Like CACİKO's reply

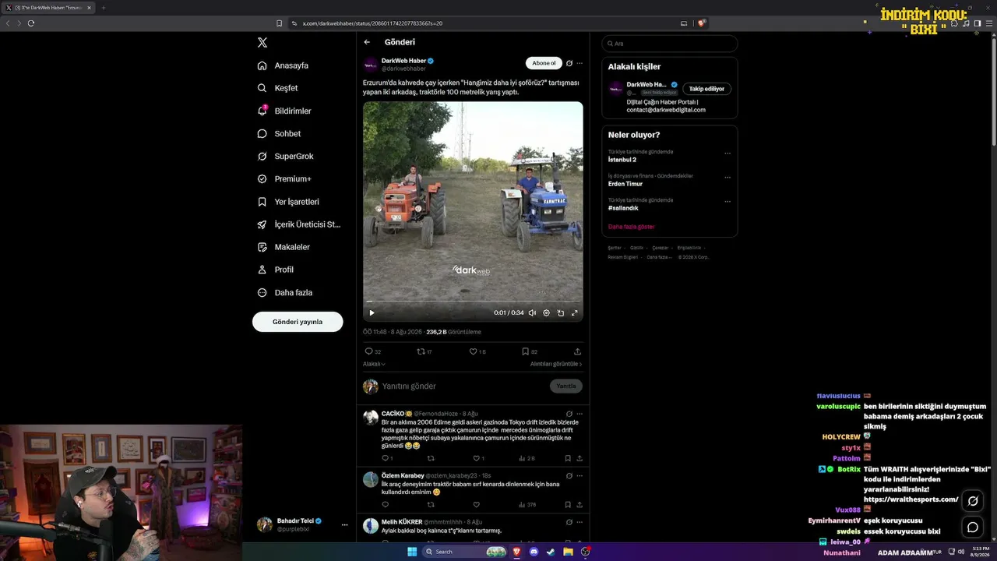(x=477, y=458)
